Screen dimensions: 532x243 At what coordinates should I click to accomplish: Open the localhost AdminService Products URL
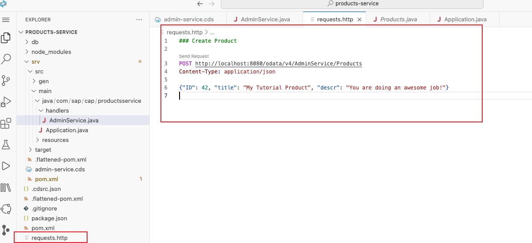[x=278, y=64]
